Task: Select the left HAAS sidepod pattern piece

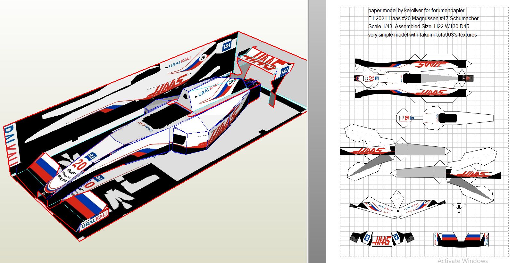Action: (369, 151)
